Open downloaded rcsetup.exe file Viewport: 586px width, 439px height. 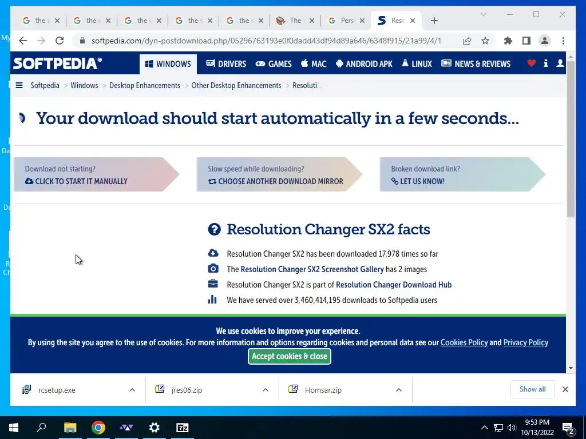(57, 390)
